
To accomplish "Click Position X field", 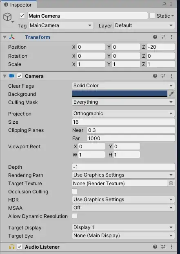I will tap(91, 47).
